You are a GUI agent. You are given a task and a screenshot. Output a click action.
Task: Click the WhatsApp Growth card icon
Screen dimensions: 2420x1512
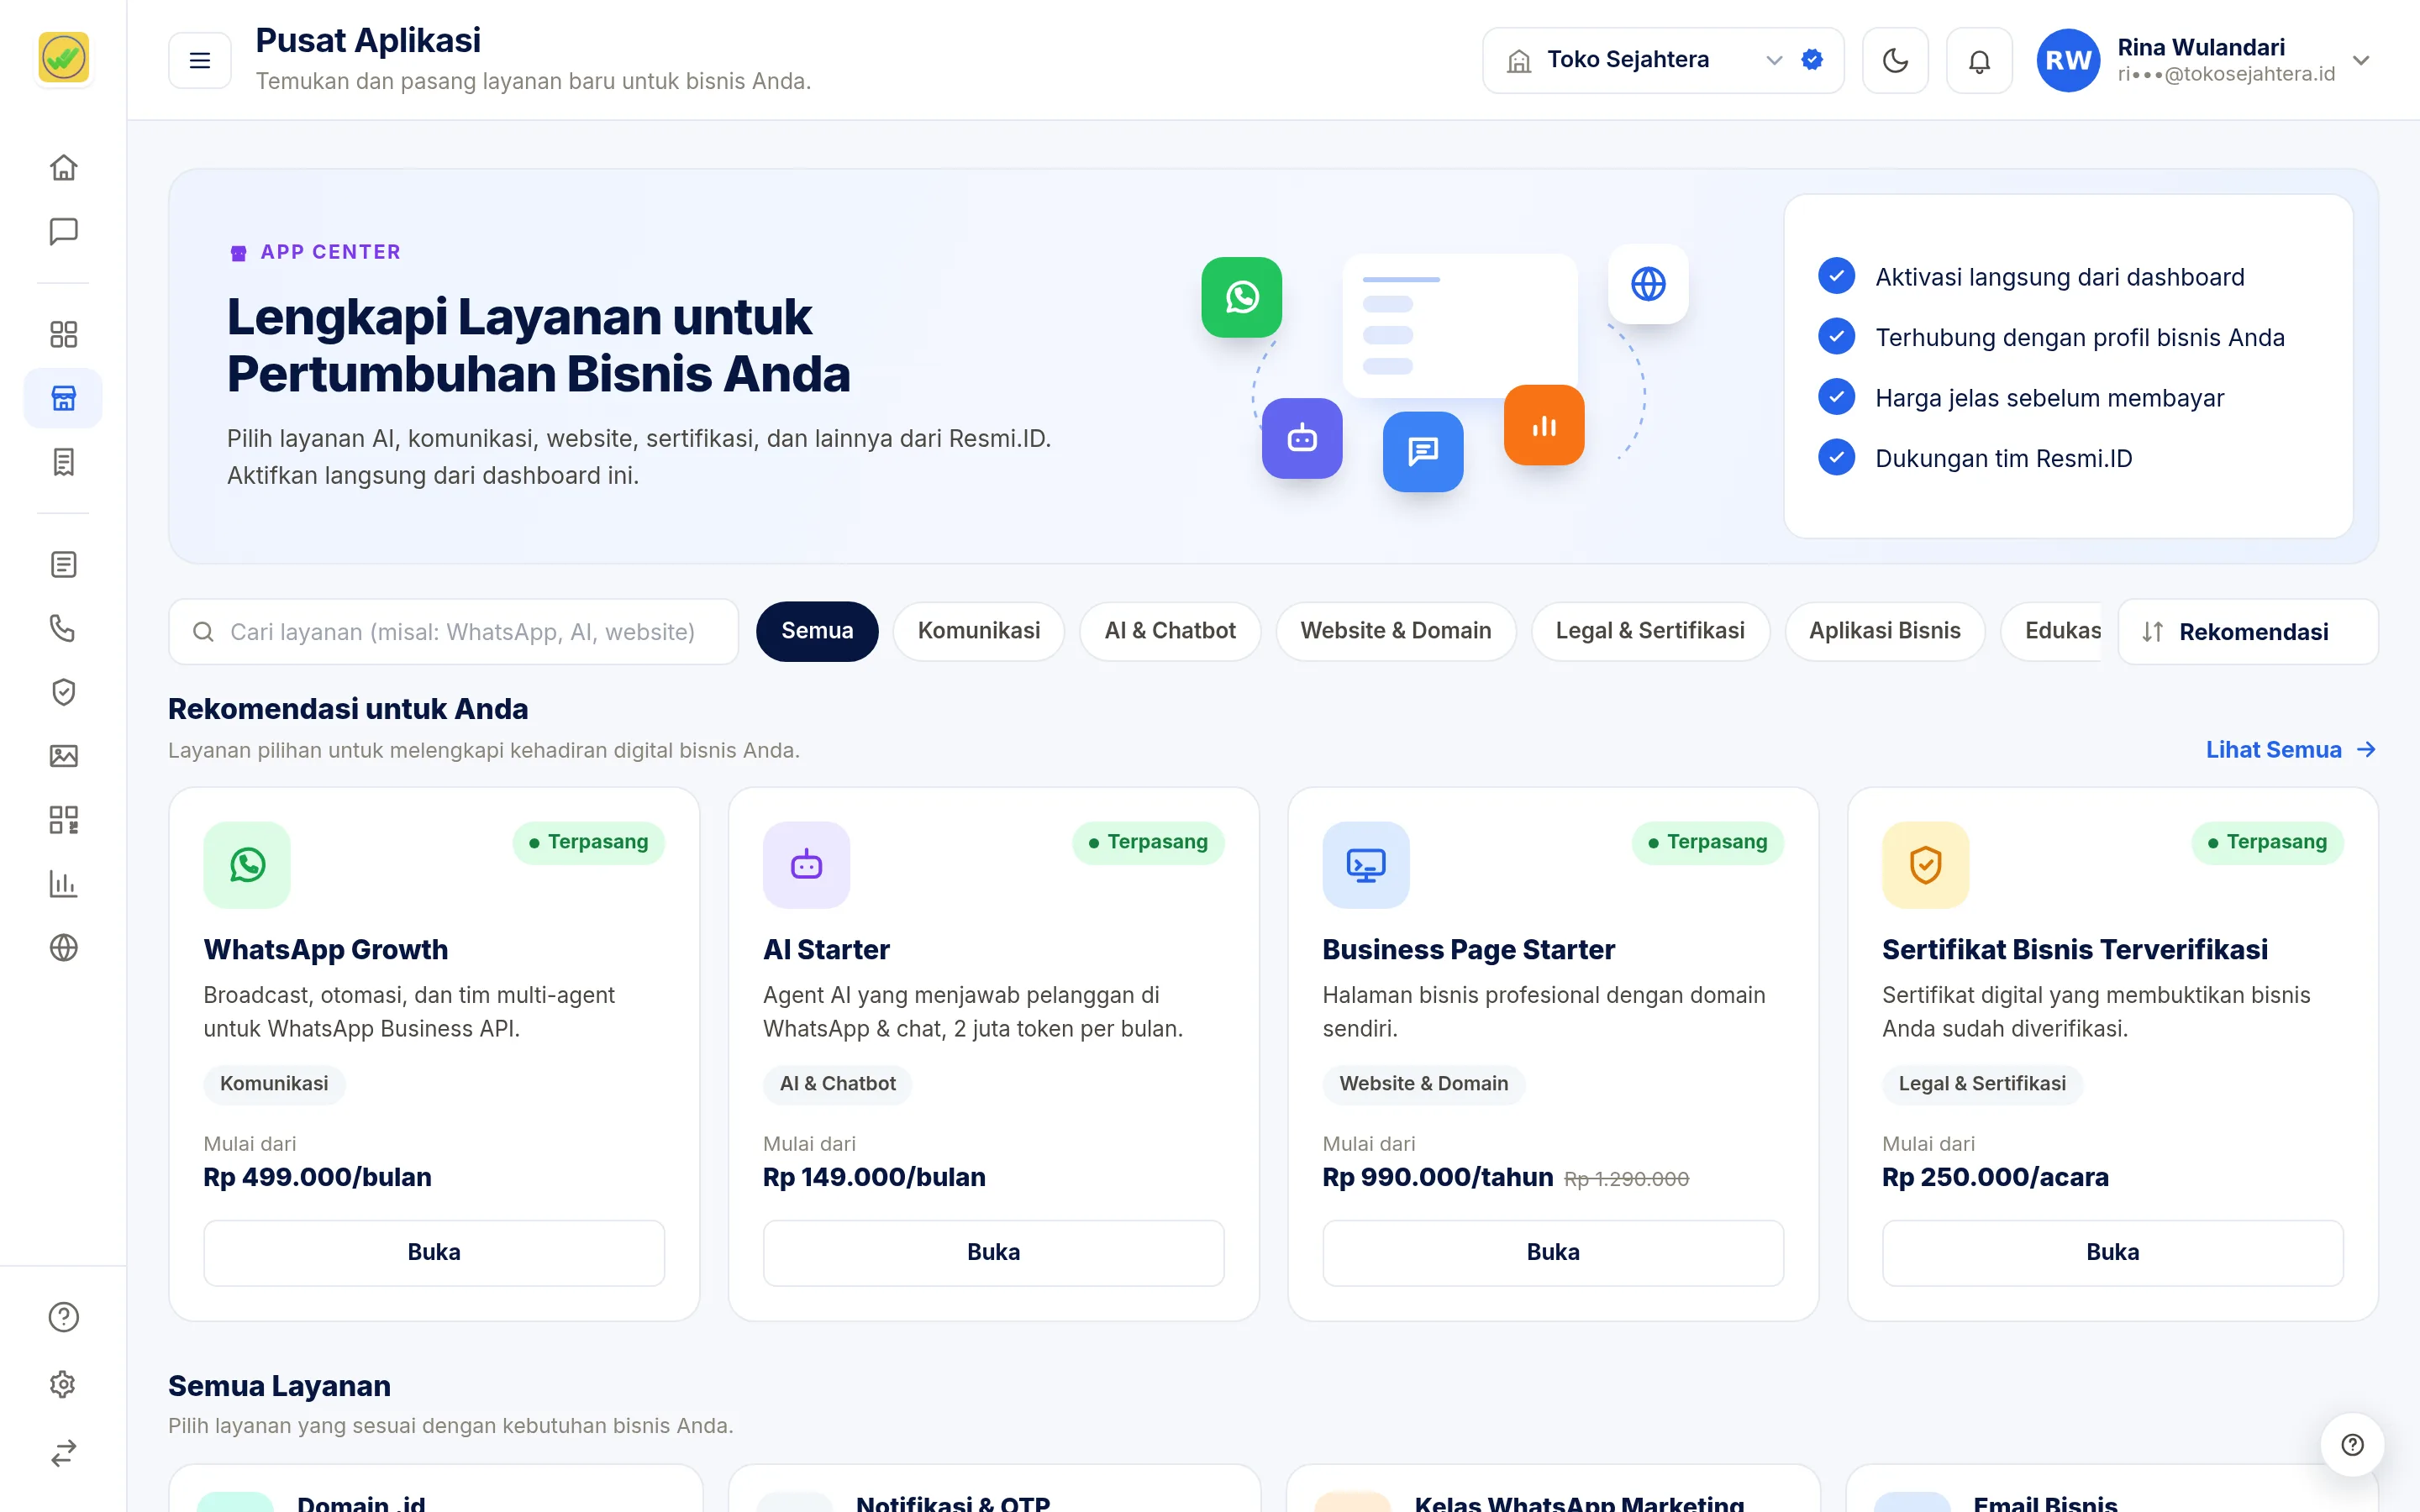click(x=247, y=865)
